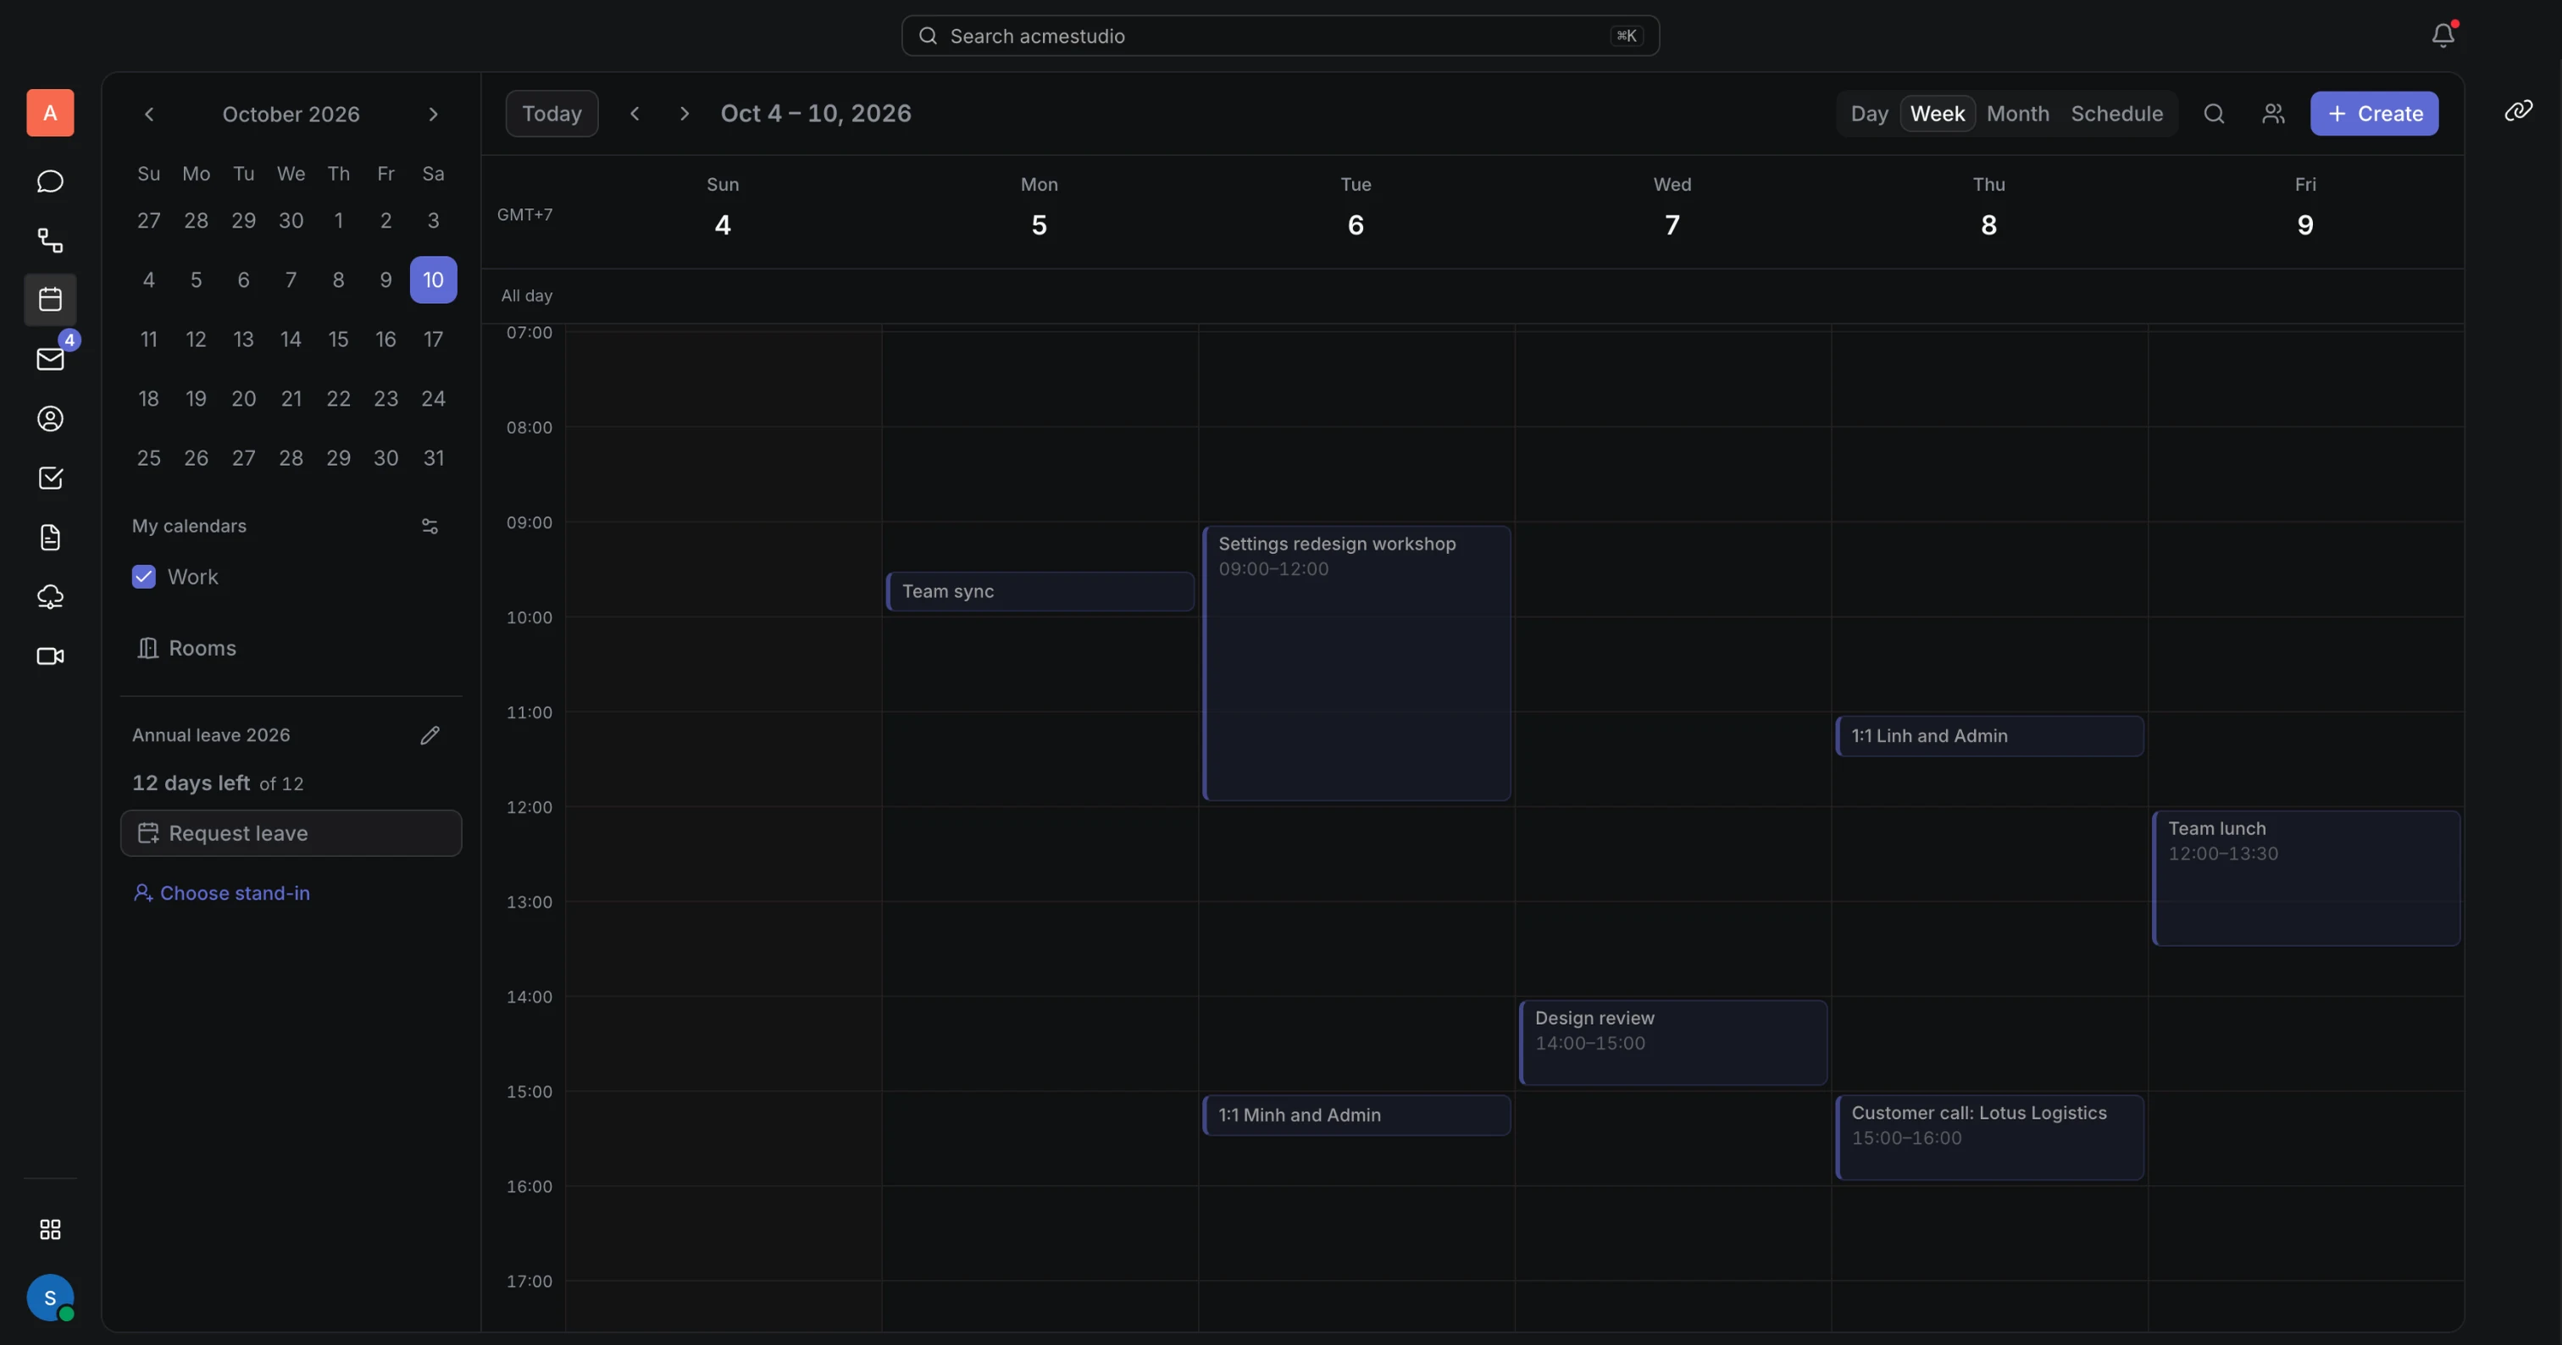2562x1345 pixels.
Task: Open the contacts profile sidebar icon
Action: 50,418
